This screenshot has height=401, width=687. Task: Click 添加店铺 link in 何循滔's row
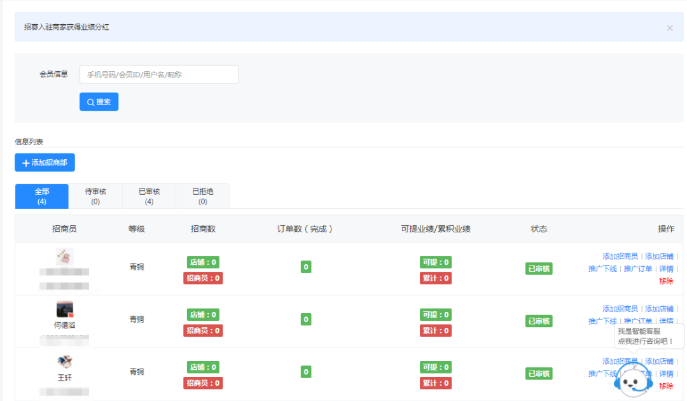click(x=659, y=309)
